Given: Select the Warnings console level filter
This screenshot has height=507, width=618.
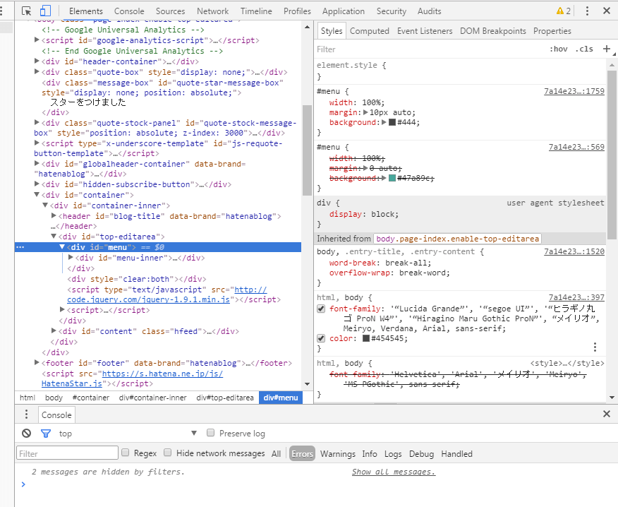Looking at the screenshot, I should pyautogui.click(x=338, y=454).
